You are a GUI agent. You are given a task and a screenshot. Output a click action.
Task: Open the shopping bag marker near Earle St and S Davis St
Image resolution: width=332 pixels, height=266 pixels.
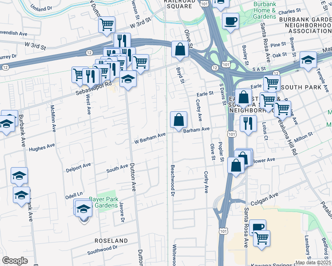(x=243, y=97)
